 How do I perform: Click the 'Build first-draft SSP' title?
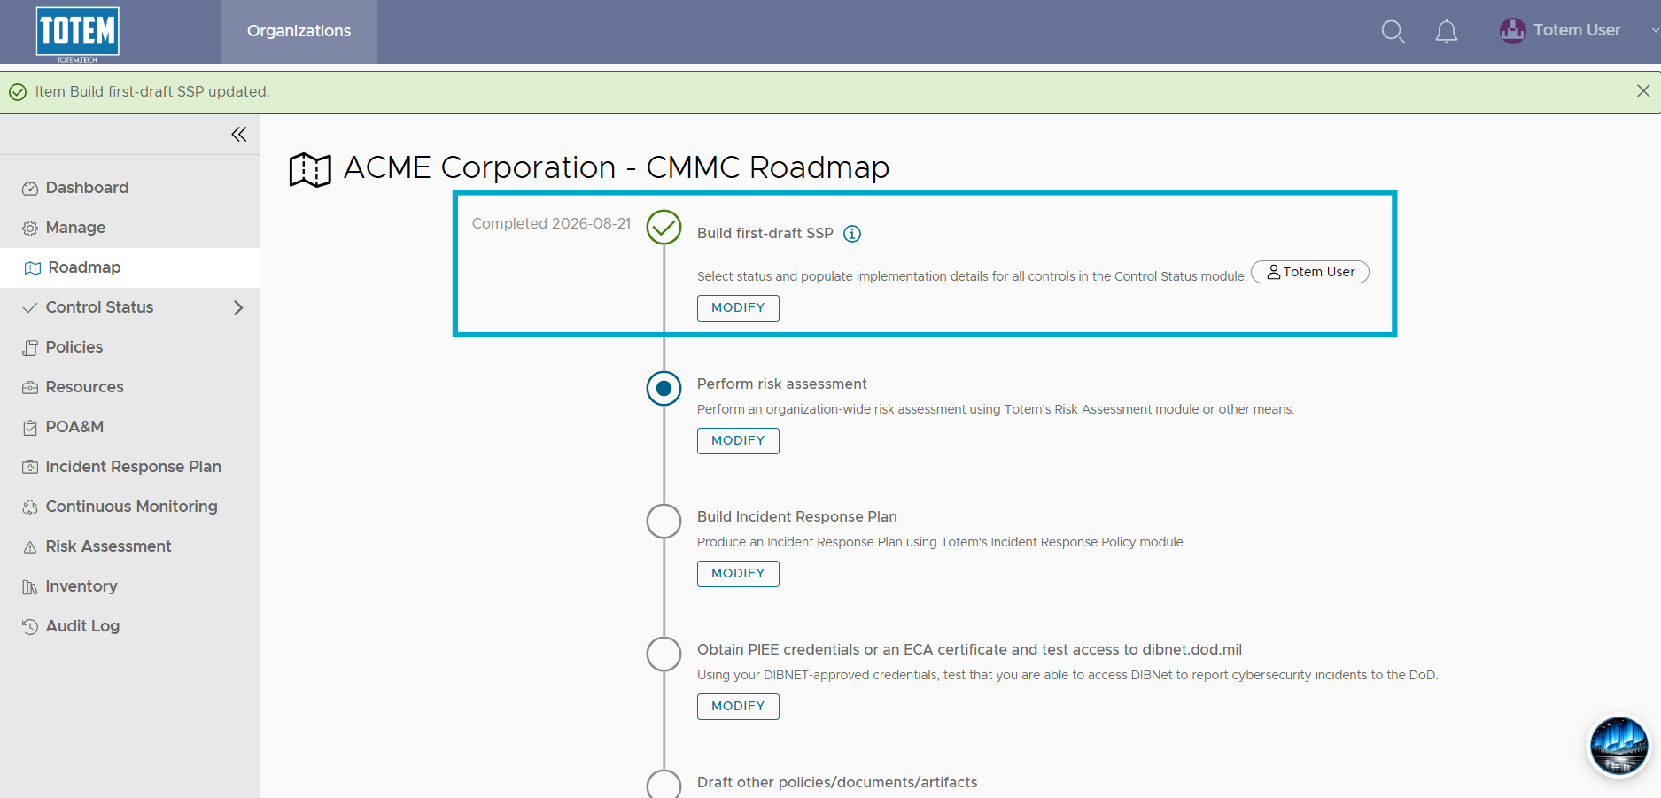click(x=765, y=233)
